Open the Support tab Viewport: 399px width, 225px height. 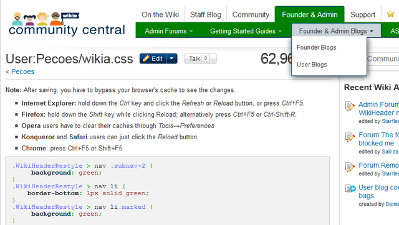click(x=363, y=15)
